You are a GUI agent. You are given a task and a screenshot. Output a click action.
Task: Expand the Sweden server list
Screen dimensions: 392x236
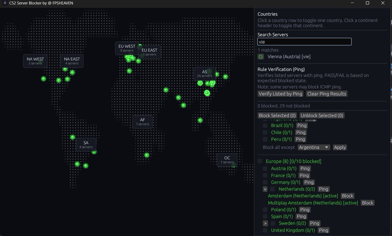click(265, 224)
